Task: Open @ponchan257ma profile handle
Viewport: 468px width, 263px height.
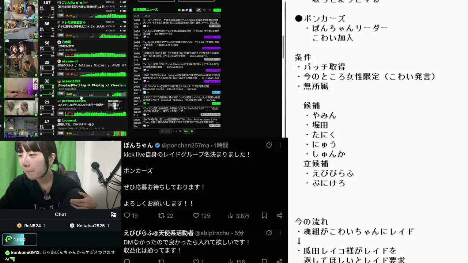Action: click(185, 145)
